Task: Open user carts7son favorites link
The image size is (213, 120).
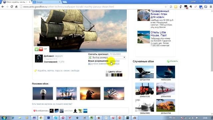Action: tap(68, 111)
